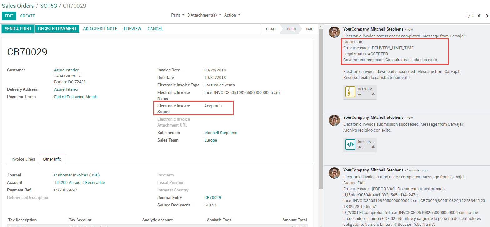Select the Recurso recibido satisfactoriamente text
490x227 pixels.
point(377,78)
